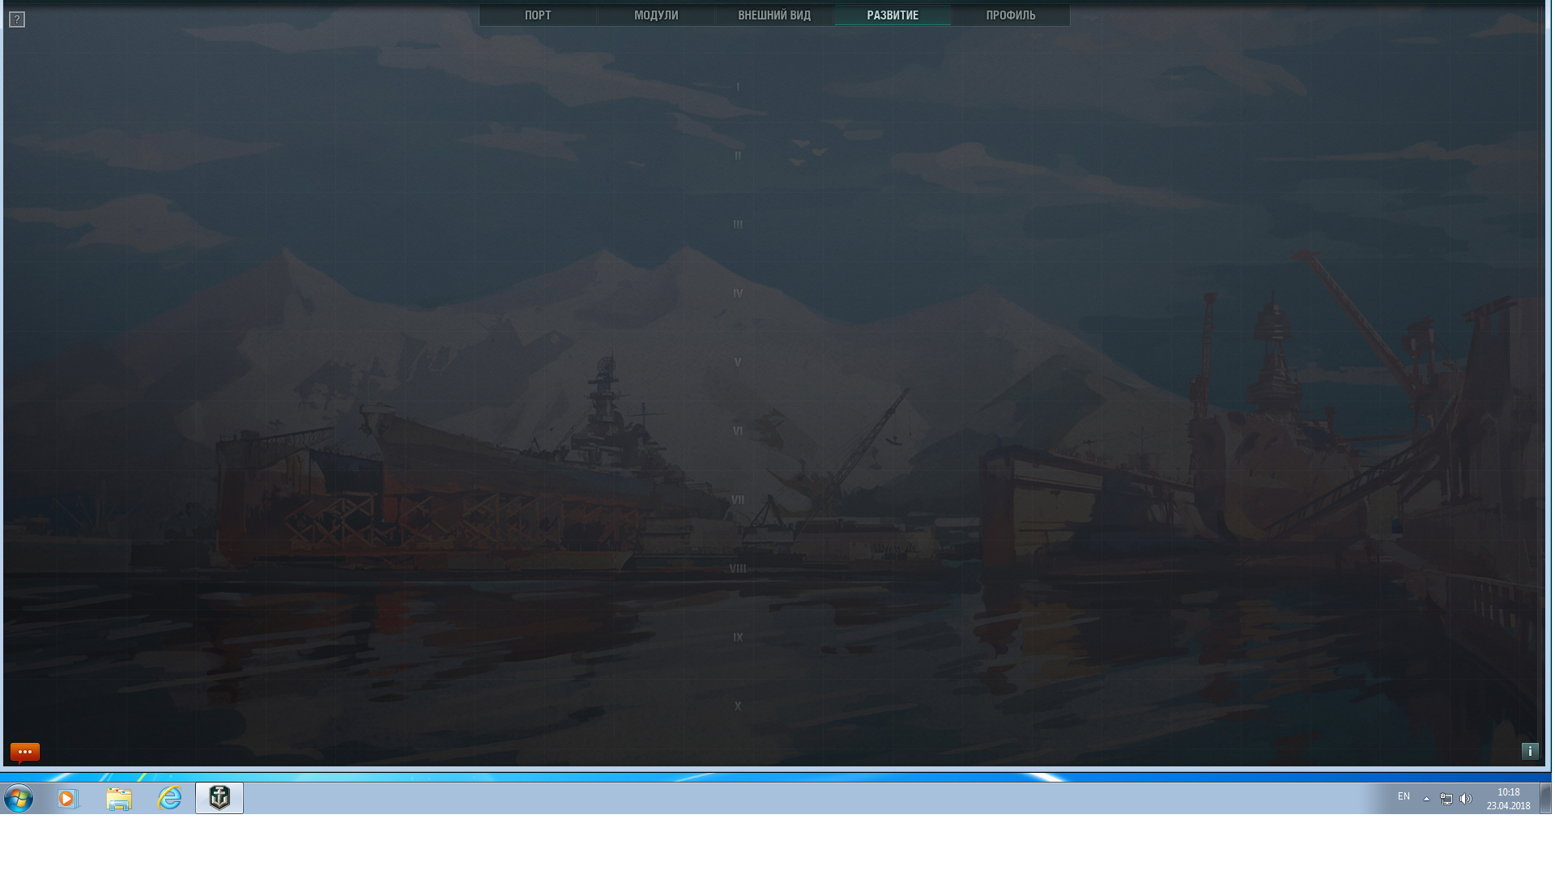Click the info 'i' icon
Viewport: 1555px width, 874px height.
(x=1530, y=751)
